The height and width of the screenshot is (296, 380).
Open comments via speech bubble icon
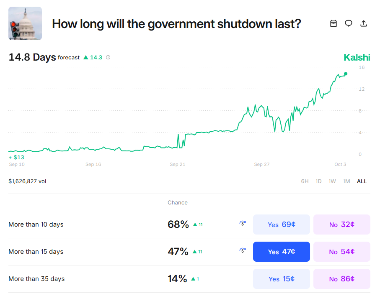349,23
